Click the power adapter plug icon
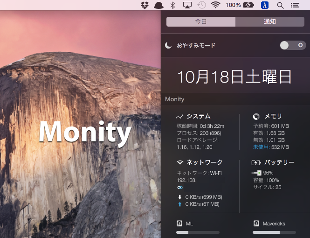This screenshot has height=238, width=310. point(256,173)
